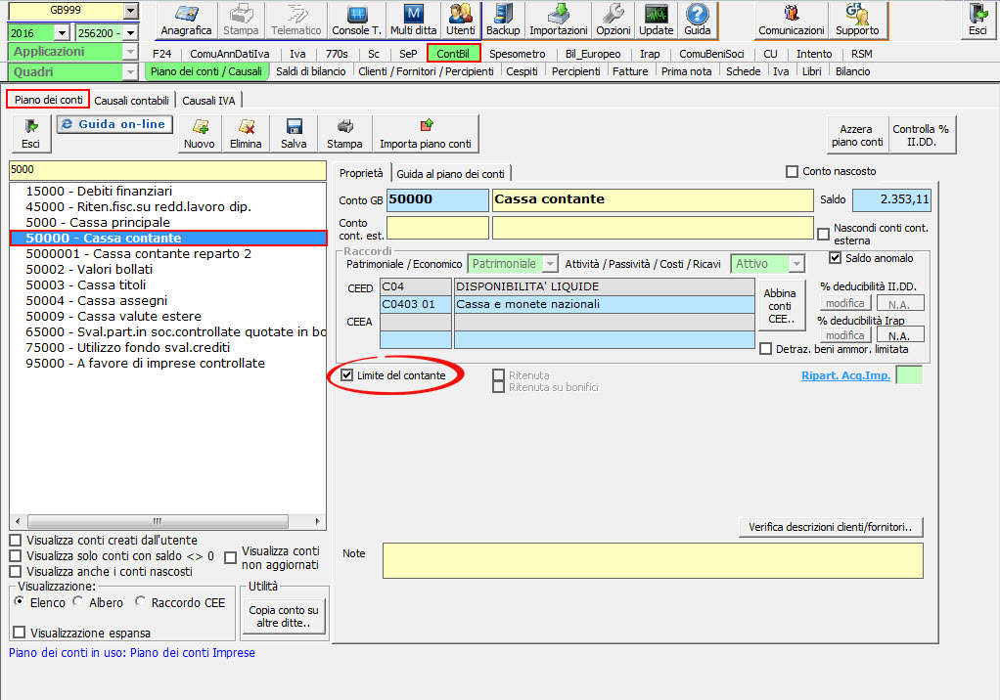Click Controlla % II.DD. button

click(x=921, y=135)
